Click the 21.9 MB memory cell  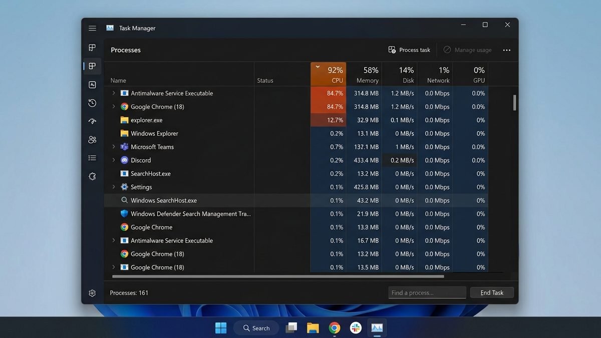[x=364, y=214]
